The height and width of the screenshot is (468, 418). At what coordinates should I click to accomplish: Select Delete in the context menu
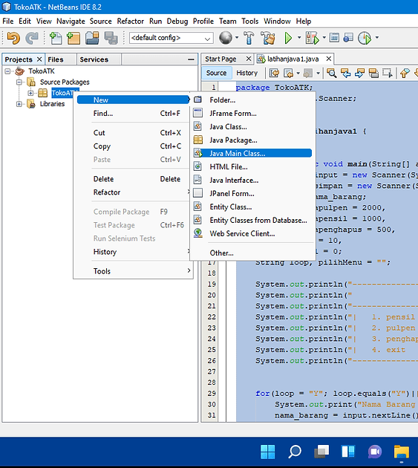(133, 179)
